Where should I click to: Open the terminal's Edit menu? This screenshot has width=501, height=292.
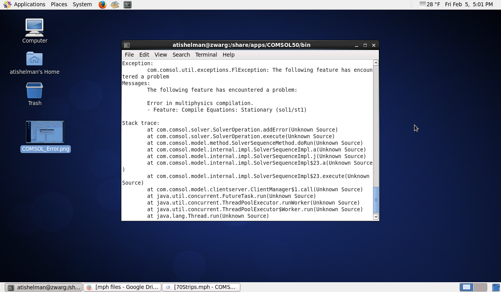pos(144,55)
